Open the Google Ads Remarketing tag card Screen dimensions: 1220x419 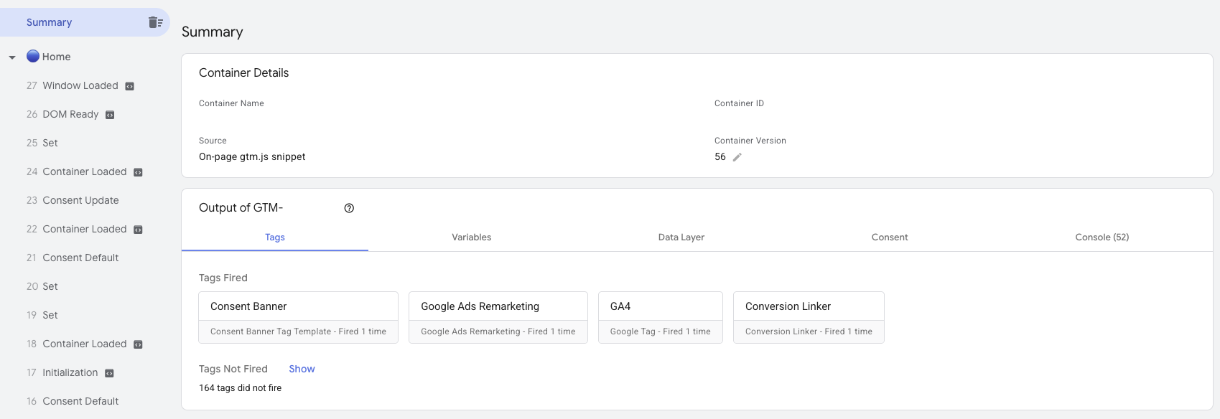498,317
